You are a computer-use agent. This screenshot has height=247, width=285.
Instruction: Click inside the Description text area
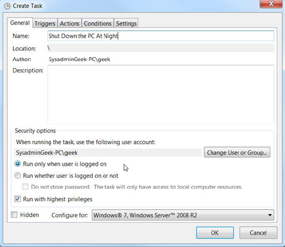click(161, 94)
